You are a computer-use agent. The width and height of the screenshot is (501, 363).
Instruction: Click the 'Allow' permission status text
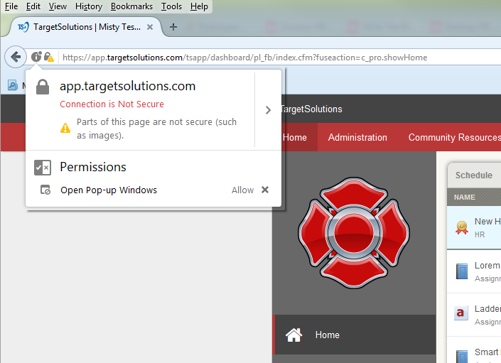pyautogui.click(x=242, y=190)
